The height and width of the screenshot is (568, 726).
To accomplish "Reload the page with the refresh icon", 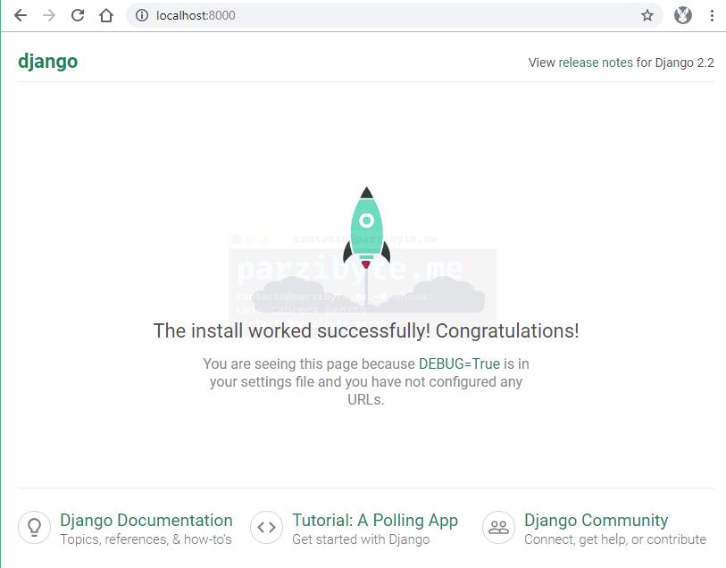I will [78, 15].
